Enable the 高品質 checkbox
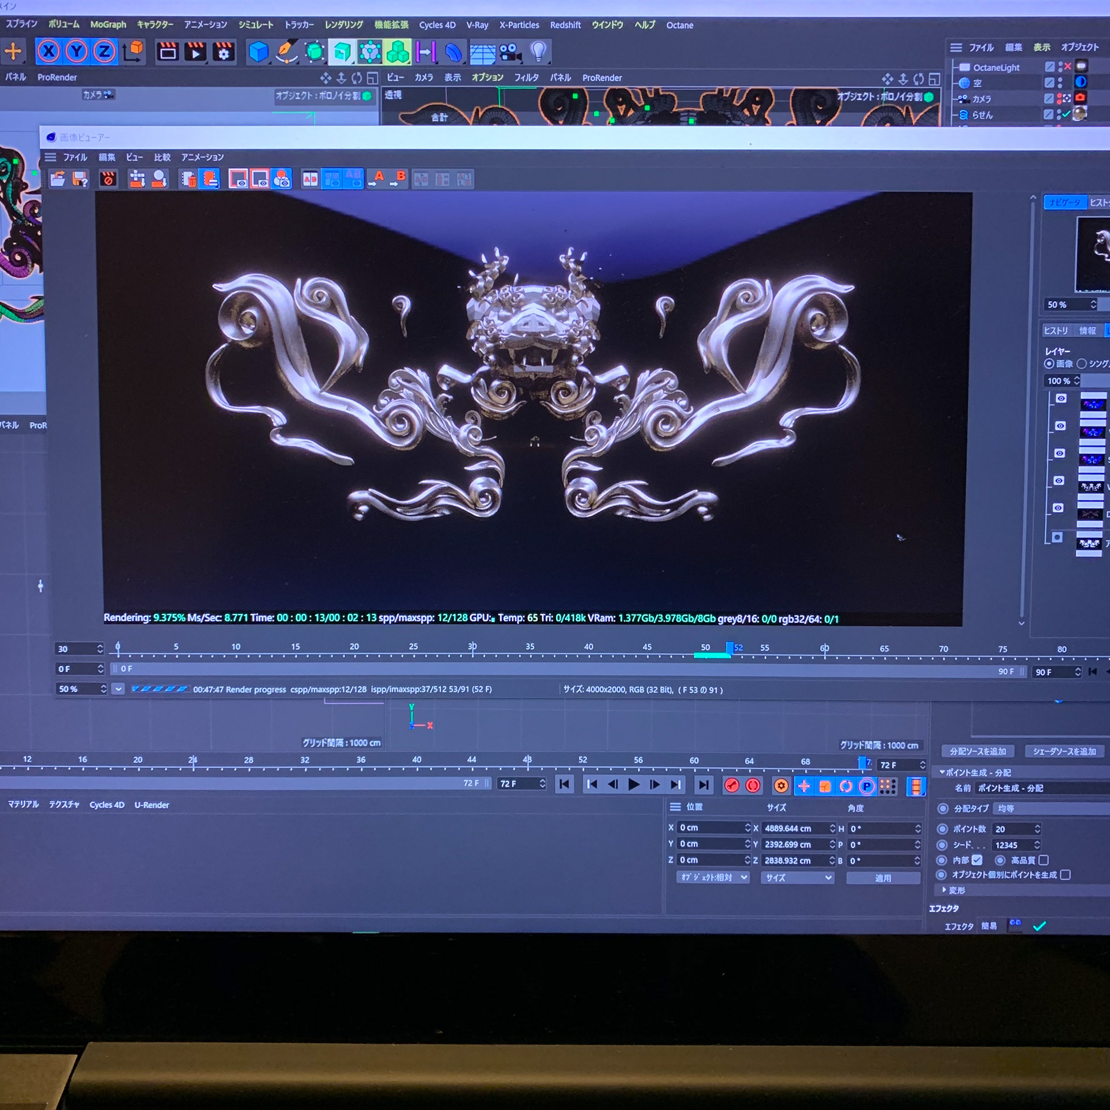Image resolution: width=1110 pixels, height=1110 pixels. point(1044,860)
